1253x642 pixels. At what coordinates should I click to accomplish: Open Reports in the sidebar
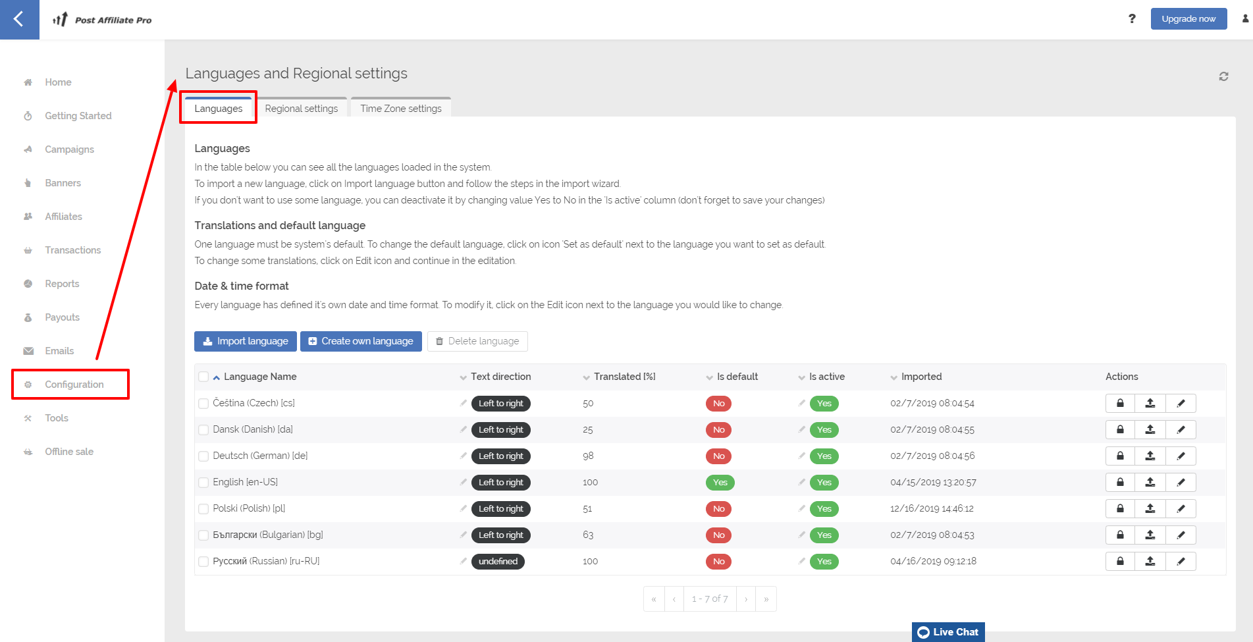[x=62, y=284]
